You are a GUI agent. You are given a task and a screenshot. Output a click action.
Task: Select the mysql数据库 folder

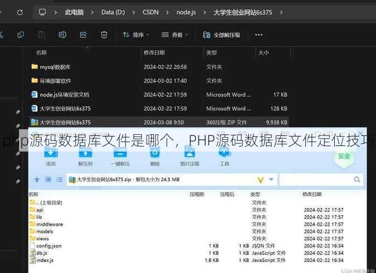(x=160, y=67)
